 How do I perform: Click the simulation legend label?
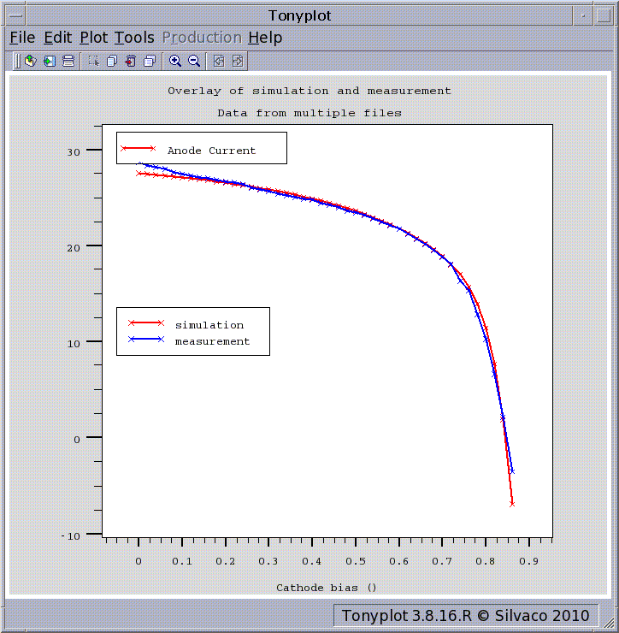[x=209, y=325]
